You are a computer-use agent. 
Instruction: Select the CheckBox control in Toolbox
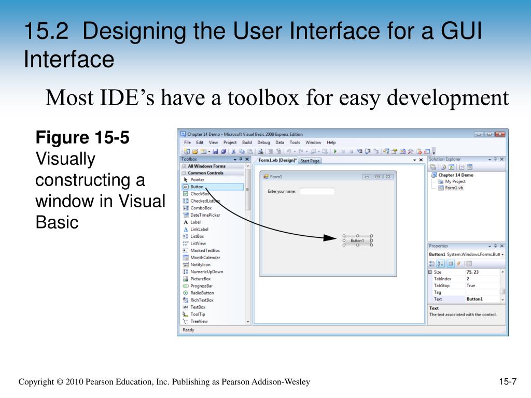tap(212, 194)
